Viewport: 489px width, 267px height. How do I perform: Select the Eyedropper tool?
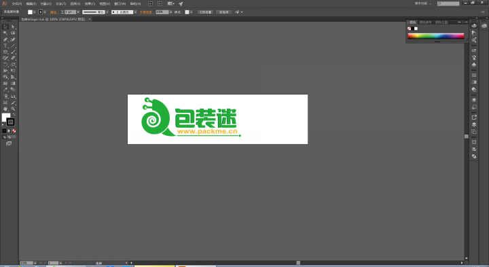pos(5,90)
